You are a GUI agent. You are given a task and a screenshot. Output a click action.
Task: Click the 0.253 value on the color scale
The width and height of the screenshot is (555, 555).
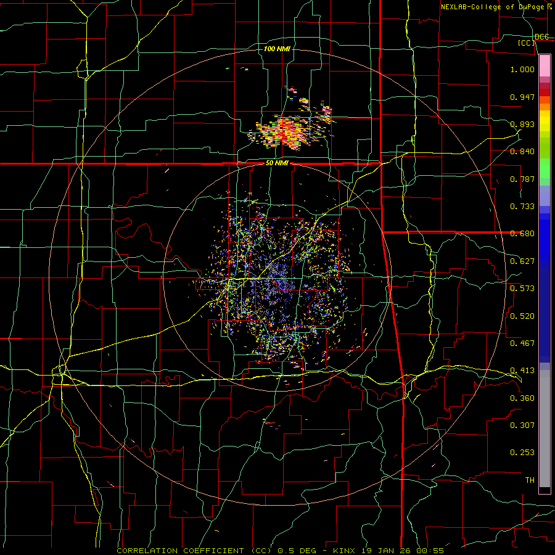click(x=522, y=453)
